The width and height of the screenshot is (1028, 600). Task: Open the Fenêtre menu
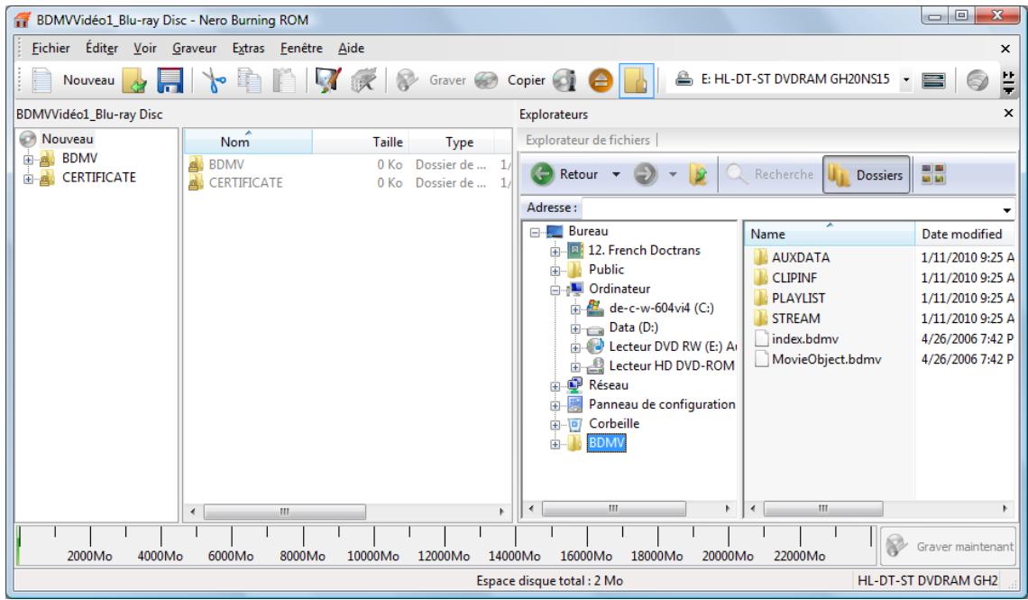301,48
